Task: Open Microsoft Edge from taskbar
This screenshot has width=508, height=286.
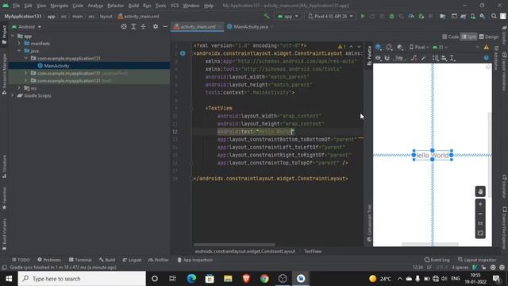Action: [x=191, y=279]
